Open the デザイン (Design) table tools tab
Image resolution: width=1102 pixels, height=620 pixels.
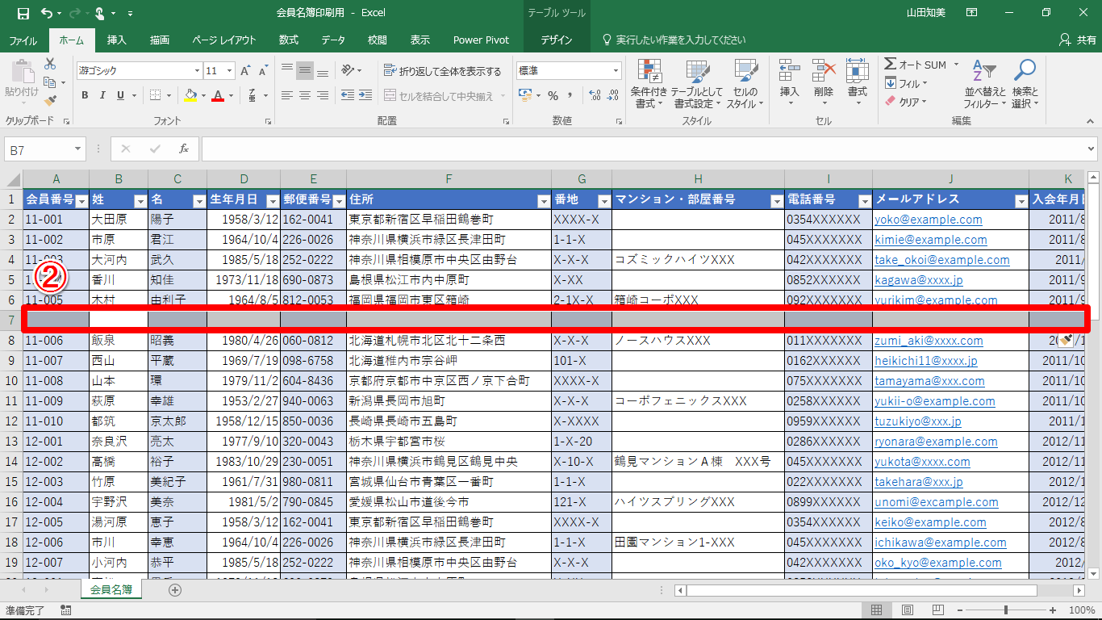coord(557,40)
